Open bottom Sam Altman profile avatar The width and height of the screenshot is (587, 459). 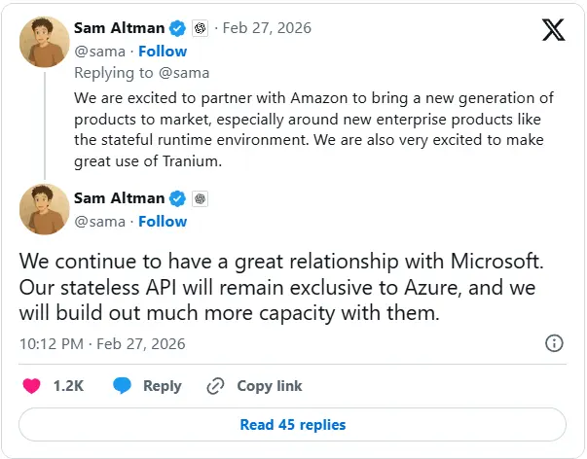(x=44, y=209)
